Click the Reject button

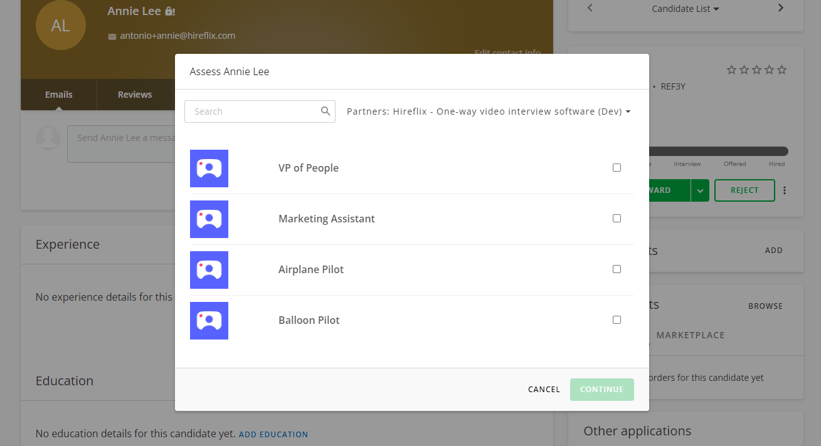(744, 190)
